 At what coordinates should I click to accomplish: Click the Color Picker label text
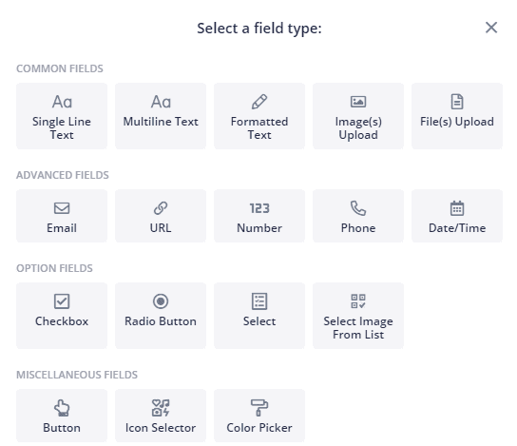[x=259, y=428]
